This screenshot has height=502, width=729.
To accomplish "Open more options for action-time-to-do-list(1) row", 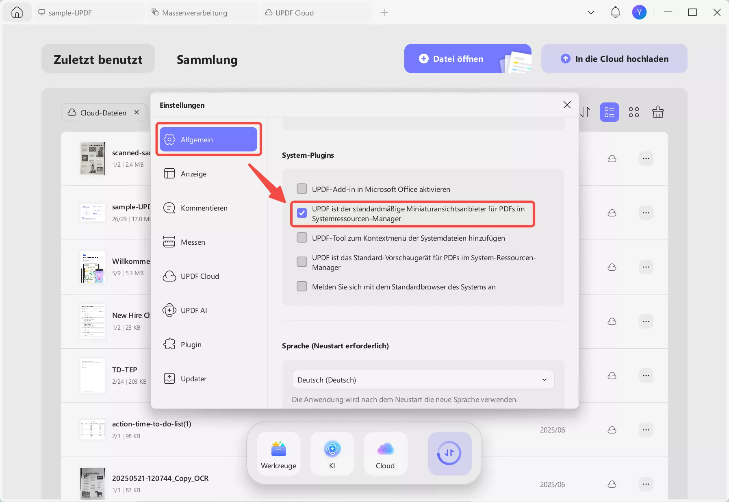I will (646, 430).
